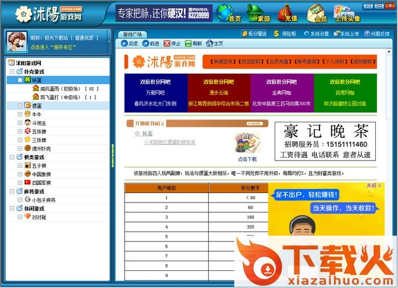
Task: Expand the 中国象棋 game node
Action: pyautogui.click(x=20, y=174)
